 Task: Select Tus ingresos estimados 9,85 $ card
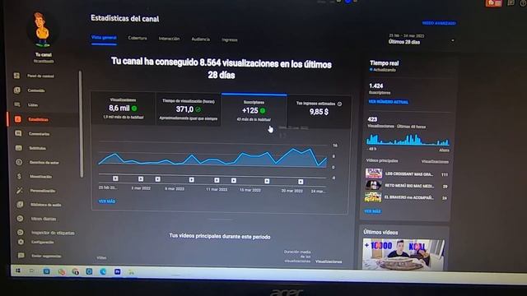(x=319, y=112)
